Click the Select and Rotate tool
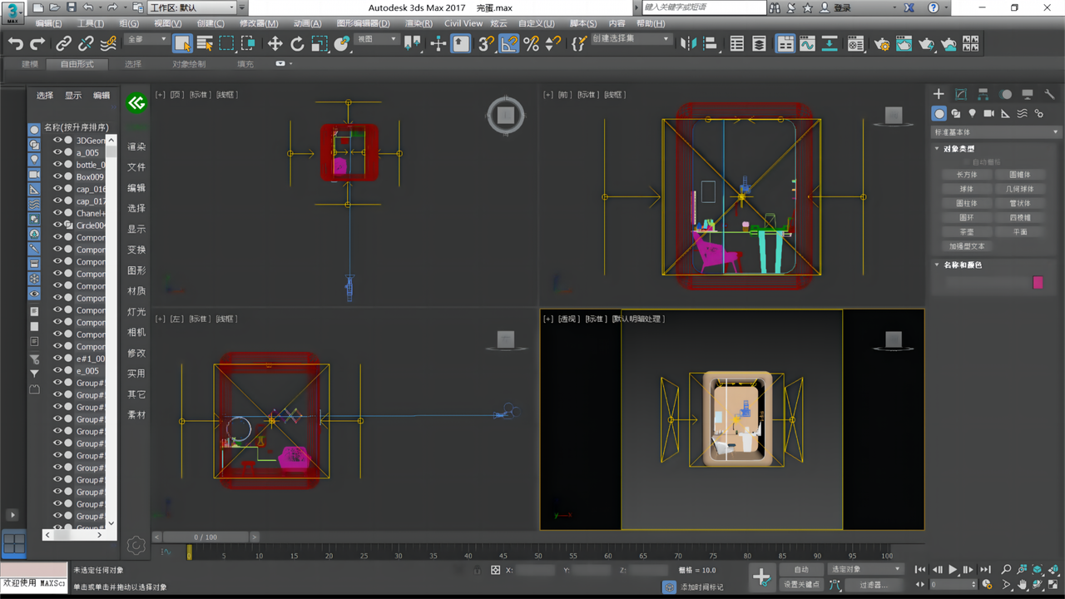 pyautogui.click(x=297, y=43)
